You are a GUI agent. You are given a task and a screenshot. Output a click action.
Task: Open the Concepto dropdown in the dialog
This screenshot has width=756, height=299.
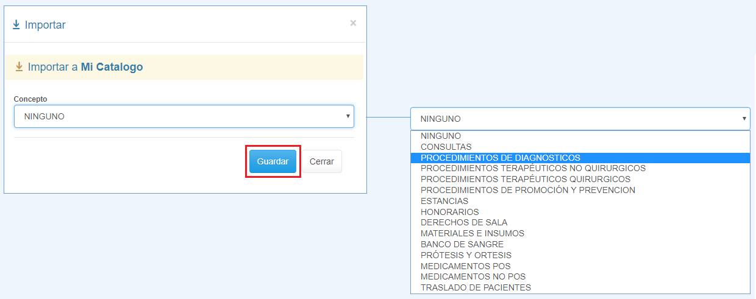184,116
